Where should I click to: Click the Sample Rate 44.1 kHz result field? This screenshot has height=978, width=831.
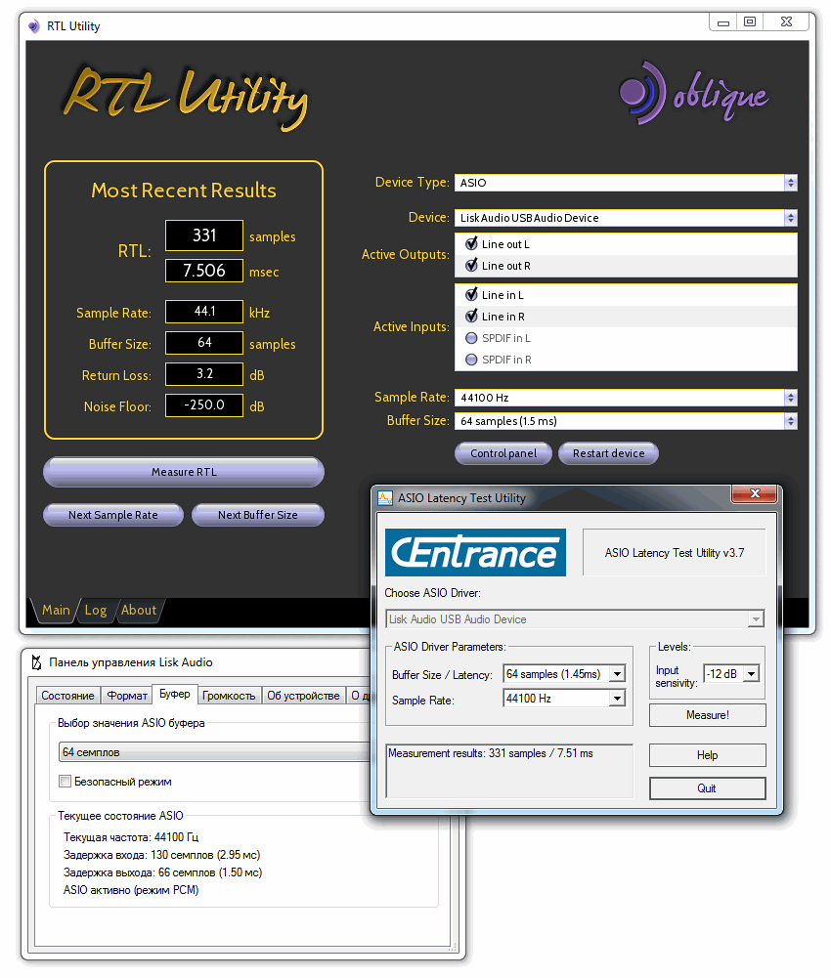[204, 312]
